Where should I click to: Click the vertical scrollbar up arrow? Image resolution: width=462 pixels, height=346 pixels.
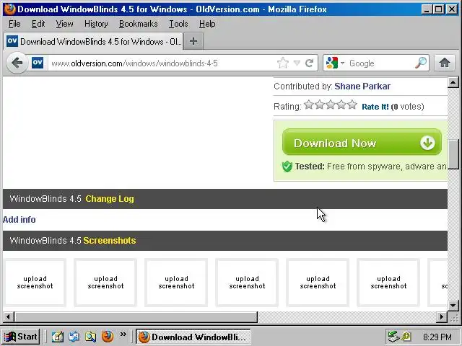[453, 82]
